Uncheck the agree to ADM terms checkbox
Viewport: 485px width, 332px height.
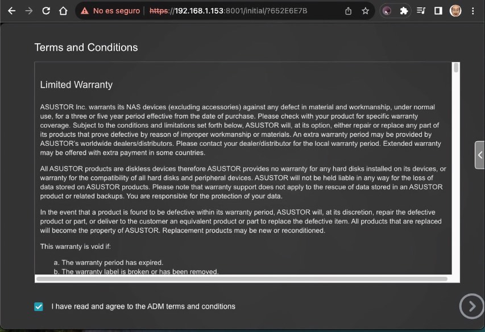[39, 306]
